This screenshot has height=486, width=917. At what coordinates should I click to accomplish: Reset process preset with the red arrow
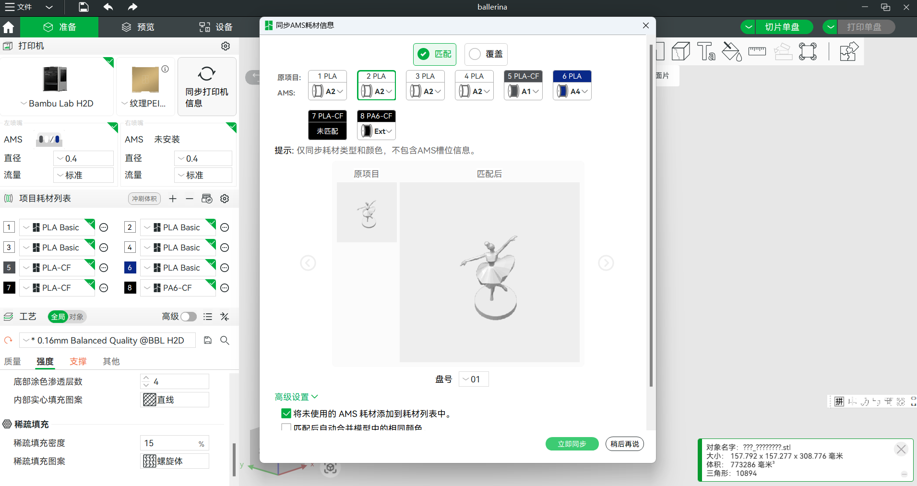pyautogui.click(x=8, y=340)
